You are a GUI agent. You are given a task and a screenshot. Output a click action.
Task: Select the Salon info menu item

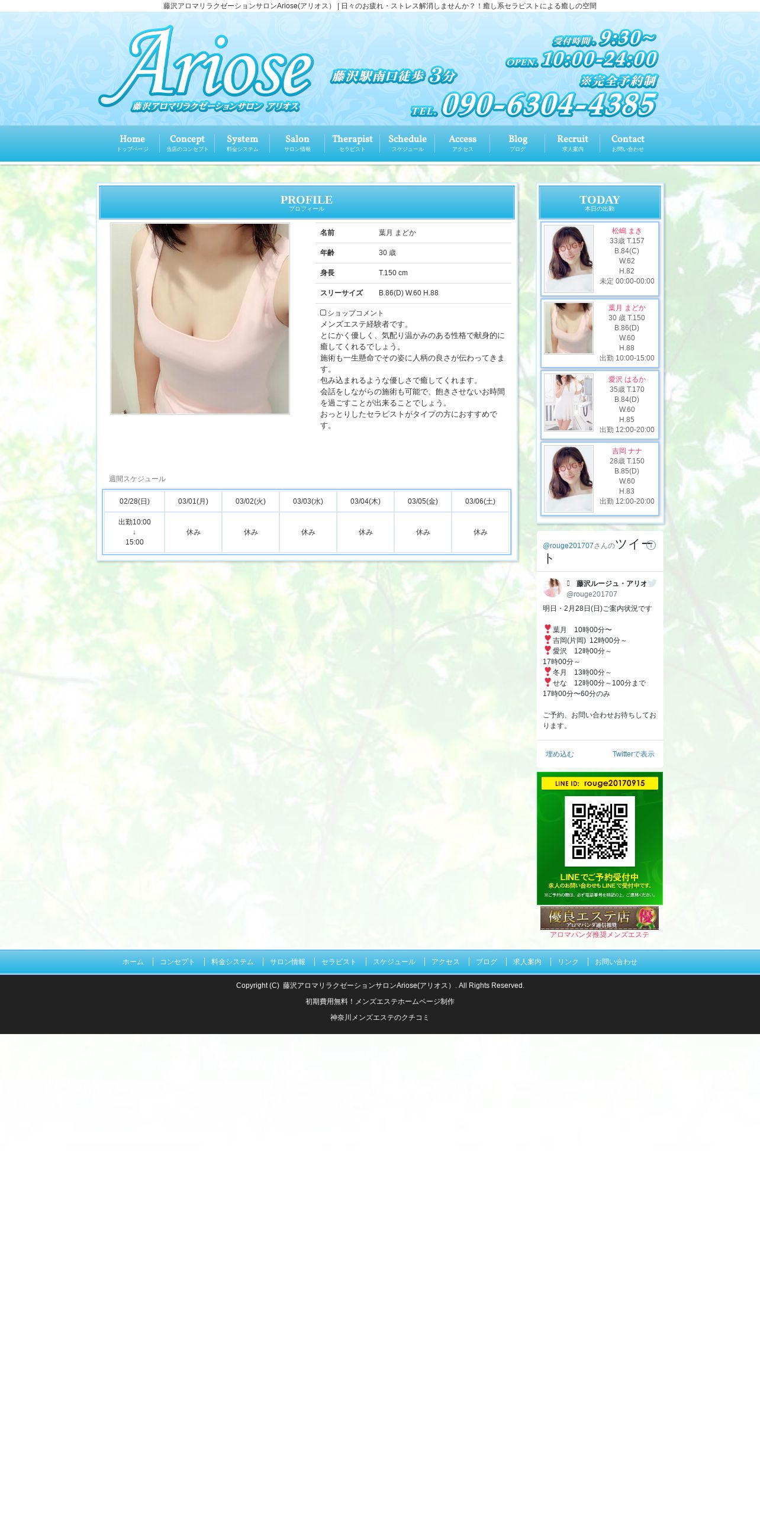(x=297, y=143)
